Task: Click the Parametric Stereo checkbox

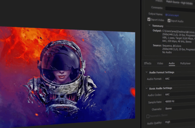Action: coord(148,116)
